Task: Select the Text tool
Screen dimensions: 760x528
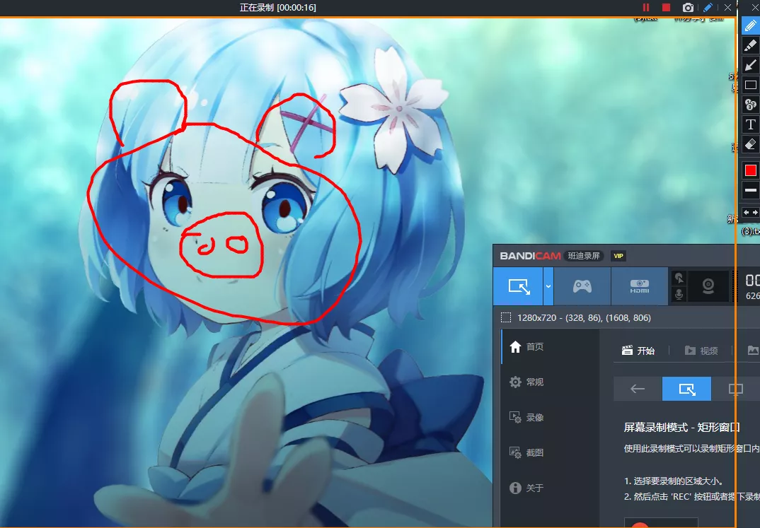Action: click(751, 125)
